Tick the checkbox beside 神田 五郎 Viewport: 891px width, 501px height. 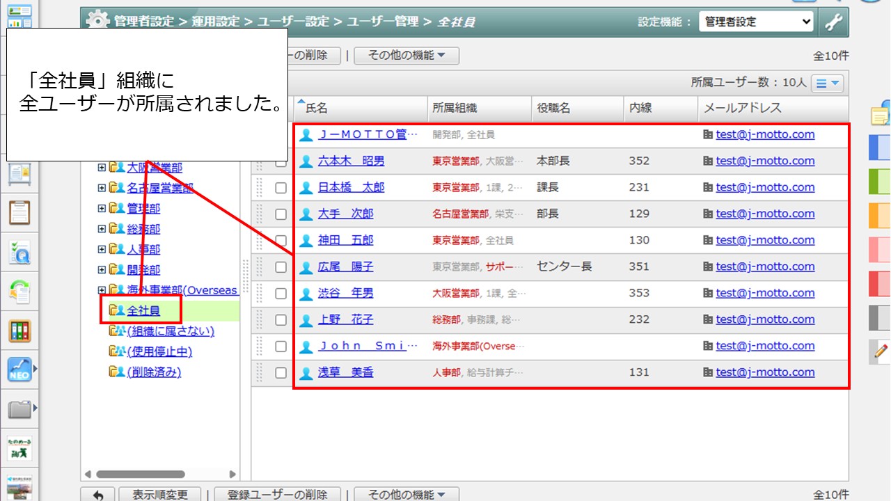tap(281, 241)
